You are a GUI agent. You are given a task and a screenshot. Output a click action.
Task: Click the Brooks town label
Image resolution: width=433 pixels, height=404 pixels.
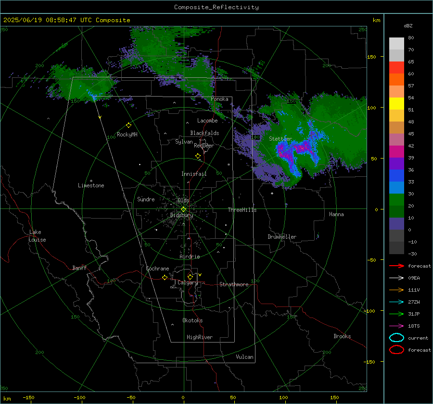[342, 336]
